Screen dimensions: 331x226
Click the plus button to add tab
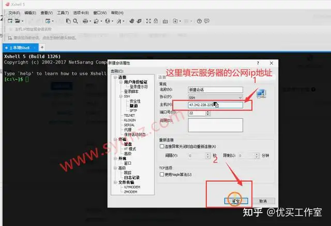point(42,47)
